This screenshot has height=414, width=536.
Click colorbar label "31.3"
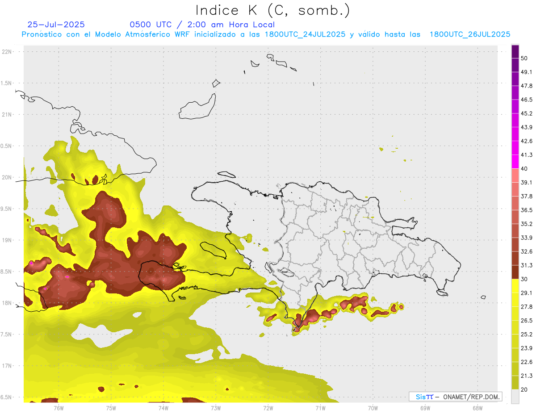pyautogui.click(x=527, y=265)
